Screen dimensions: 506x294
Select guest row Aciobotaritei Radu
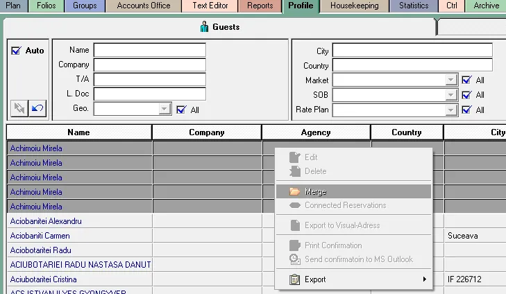pyautogui.click(x=79, y=250)
